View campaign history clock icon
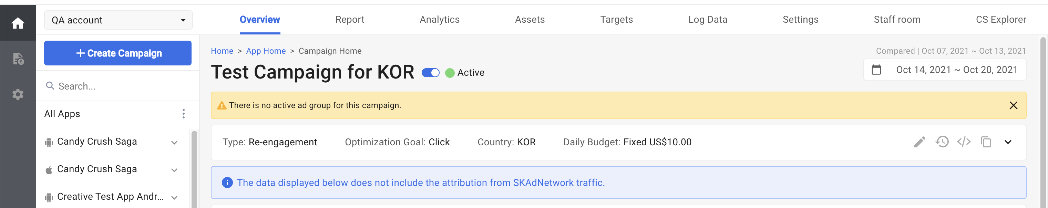1048x208 pixels. point(942,142)
